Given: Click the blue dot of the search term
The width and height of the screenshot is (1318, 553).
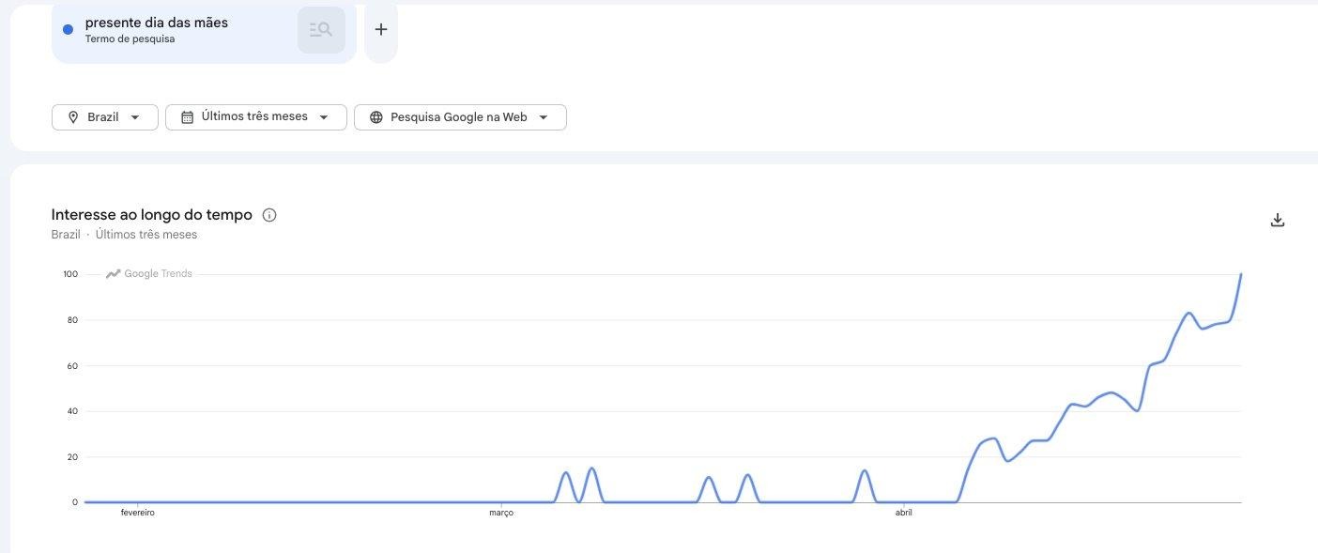Looking at the screenshot, I should point(68,29).
